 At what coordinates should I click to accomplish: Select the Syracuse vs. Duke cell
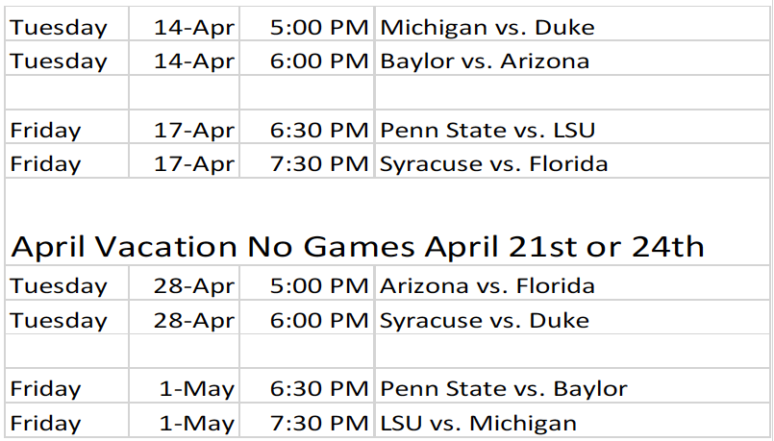click(x=485, y=320)
